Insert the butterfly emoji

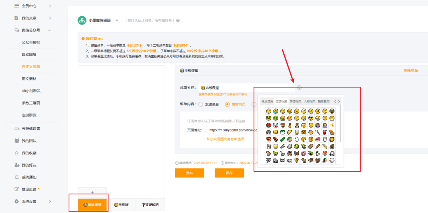(296, 154)
